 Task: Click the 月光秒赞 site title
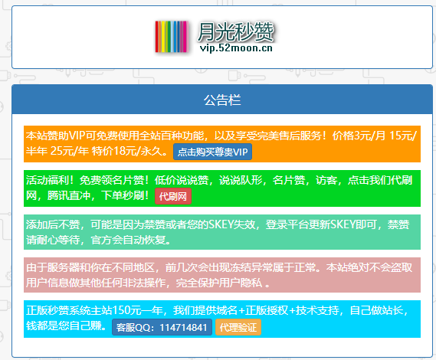pyautogui.click(x=236, y=31)
